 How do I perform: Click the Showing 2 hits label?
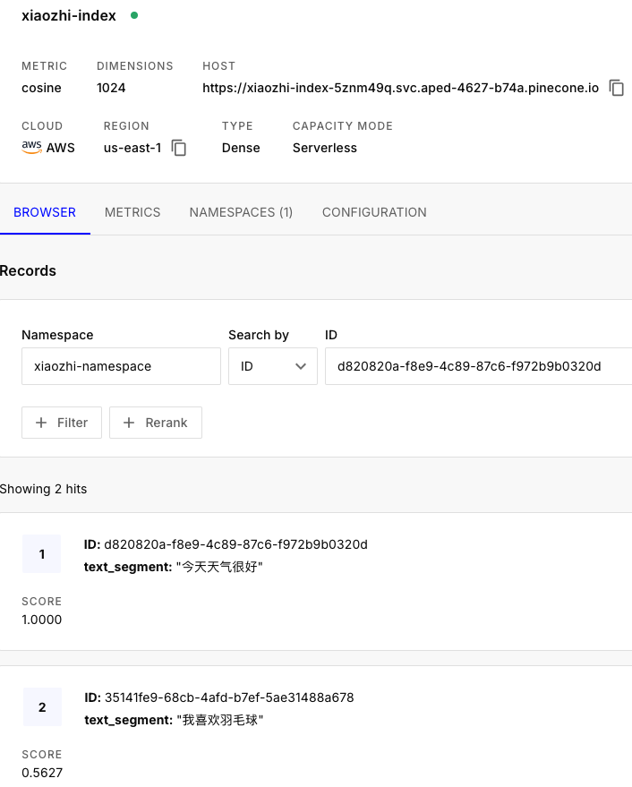tap(43, 489)
